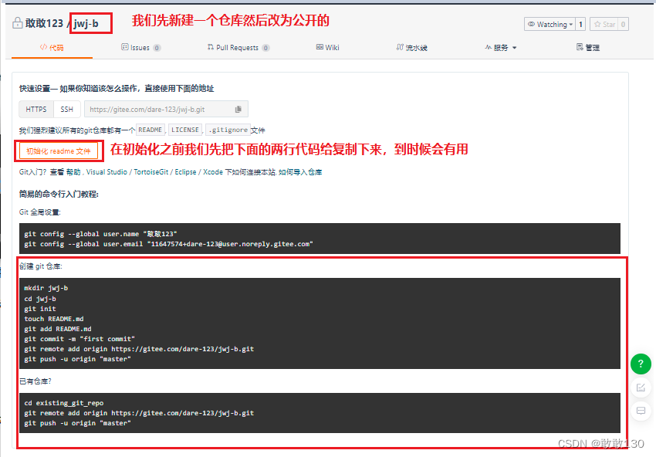Image resolution: width=656 pixels, height=457 pixels.
Task: Click the 已有仓库? label
Action: tap(36, 381)
